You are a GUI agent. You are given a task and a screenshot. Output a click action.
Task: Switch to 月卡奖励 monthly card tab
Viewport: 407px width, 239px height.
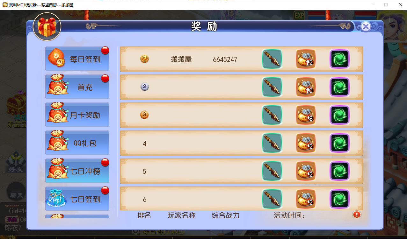[x=77, y=115]
